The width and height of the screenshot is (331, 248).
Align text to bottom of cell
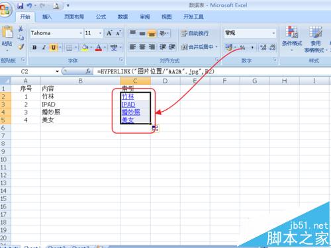pos(152,33)
